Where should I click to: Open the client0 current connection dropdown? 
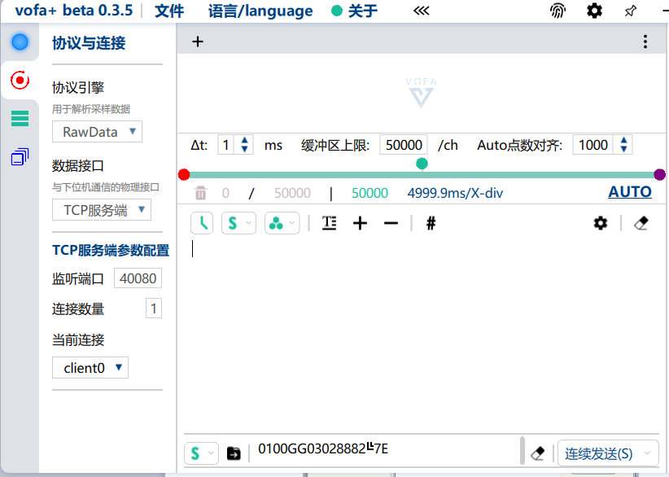coord(90,368)
